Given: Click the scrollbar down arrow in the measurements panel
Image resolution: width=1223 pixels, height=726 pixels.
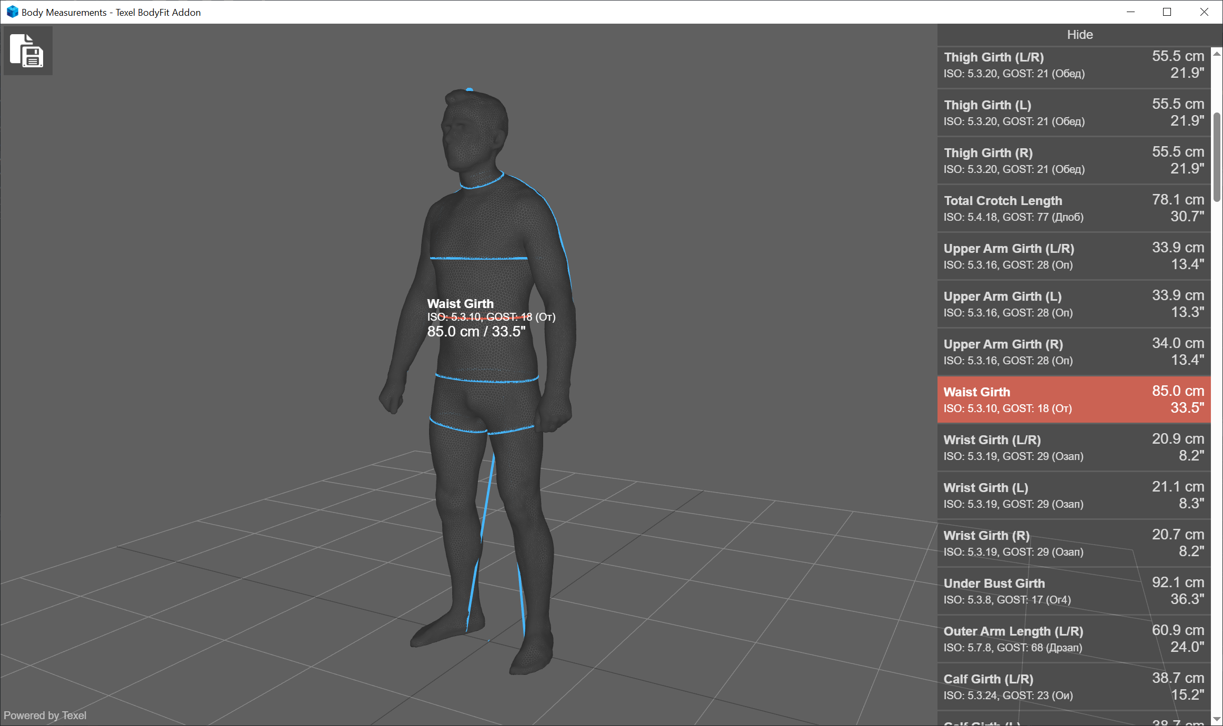Looking at the screenshot, I should click(1216, 719).
